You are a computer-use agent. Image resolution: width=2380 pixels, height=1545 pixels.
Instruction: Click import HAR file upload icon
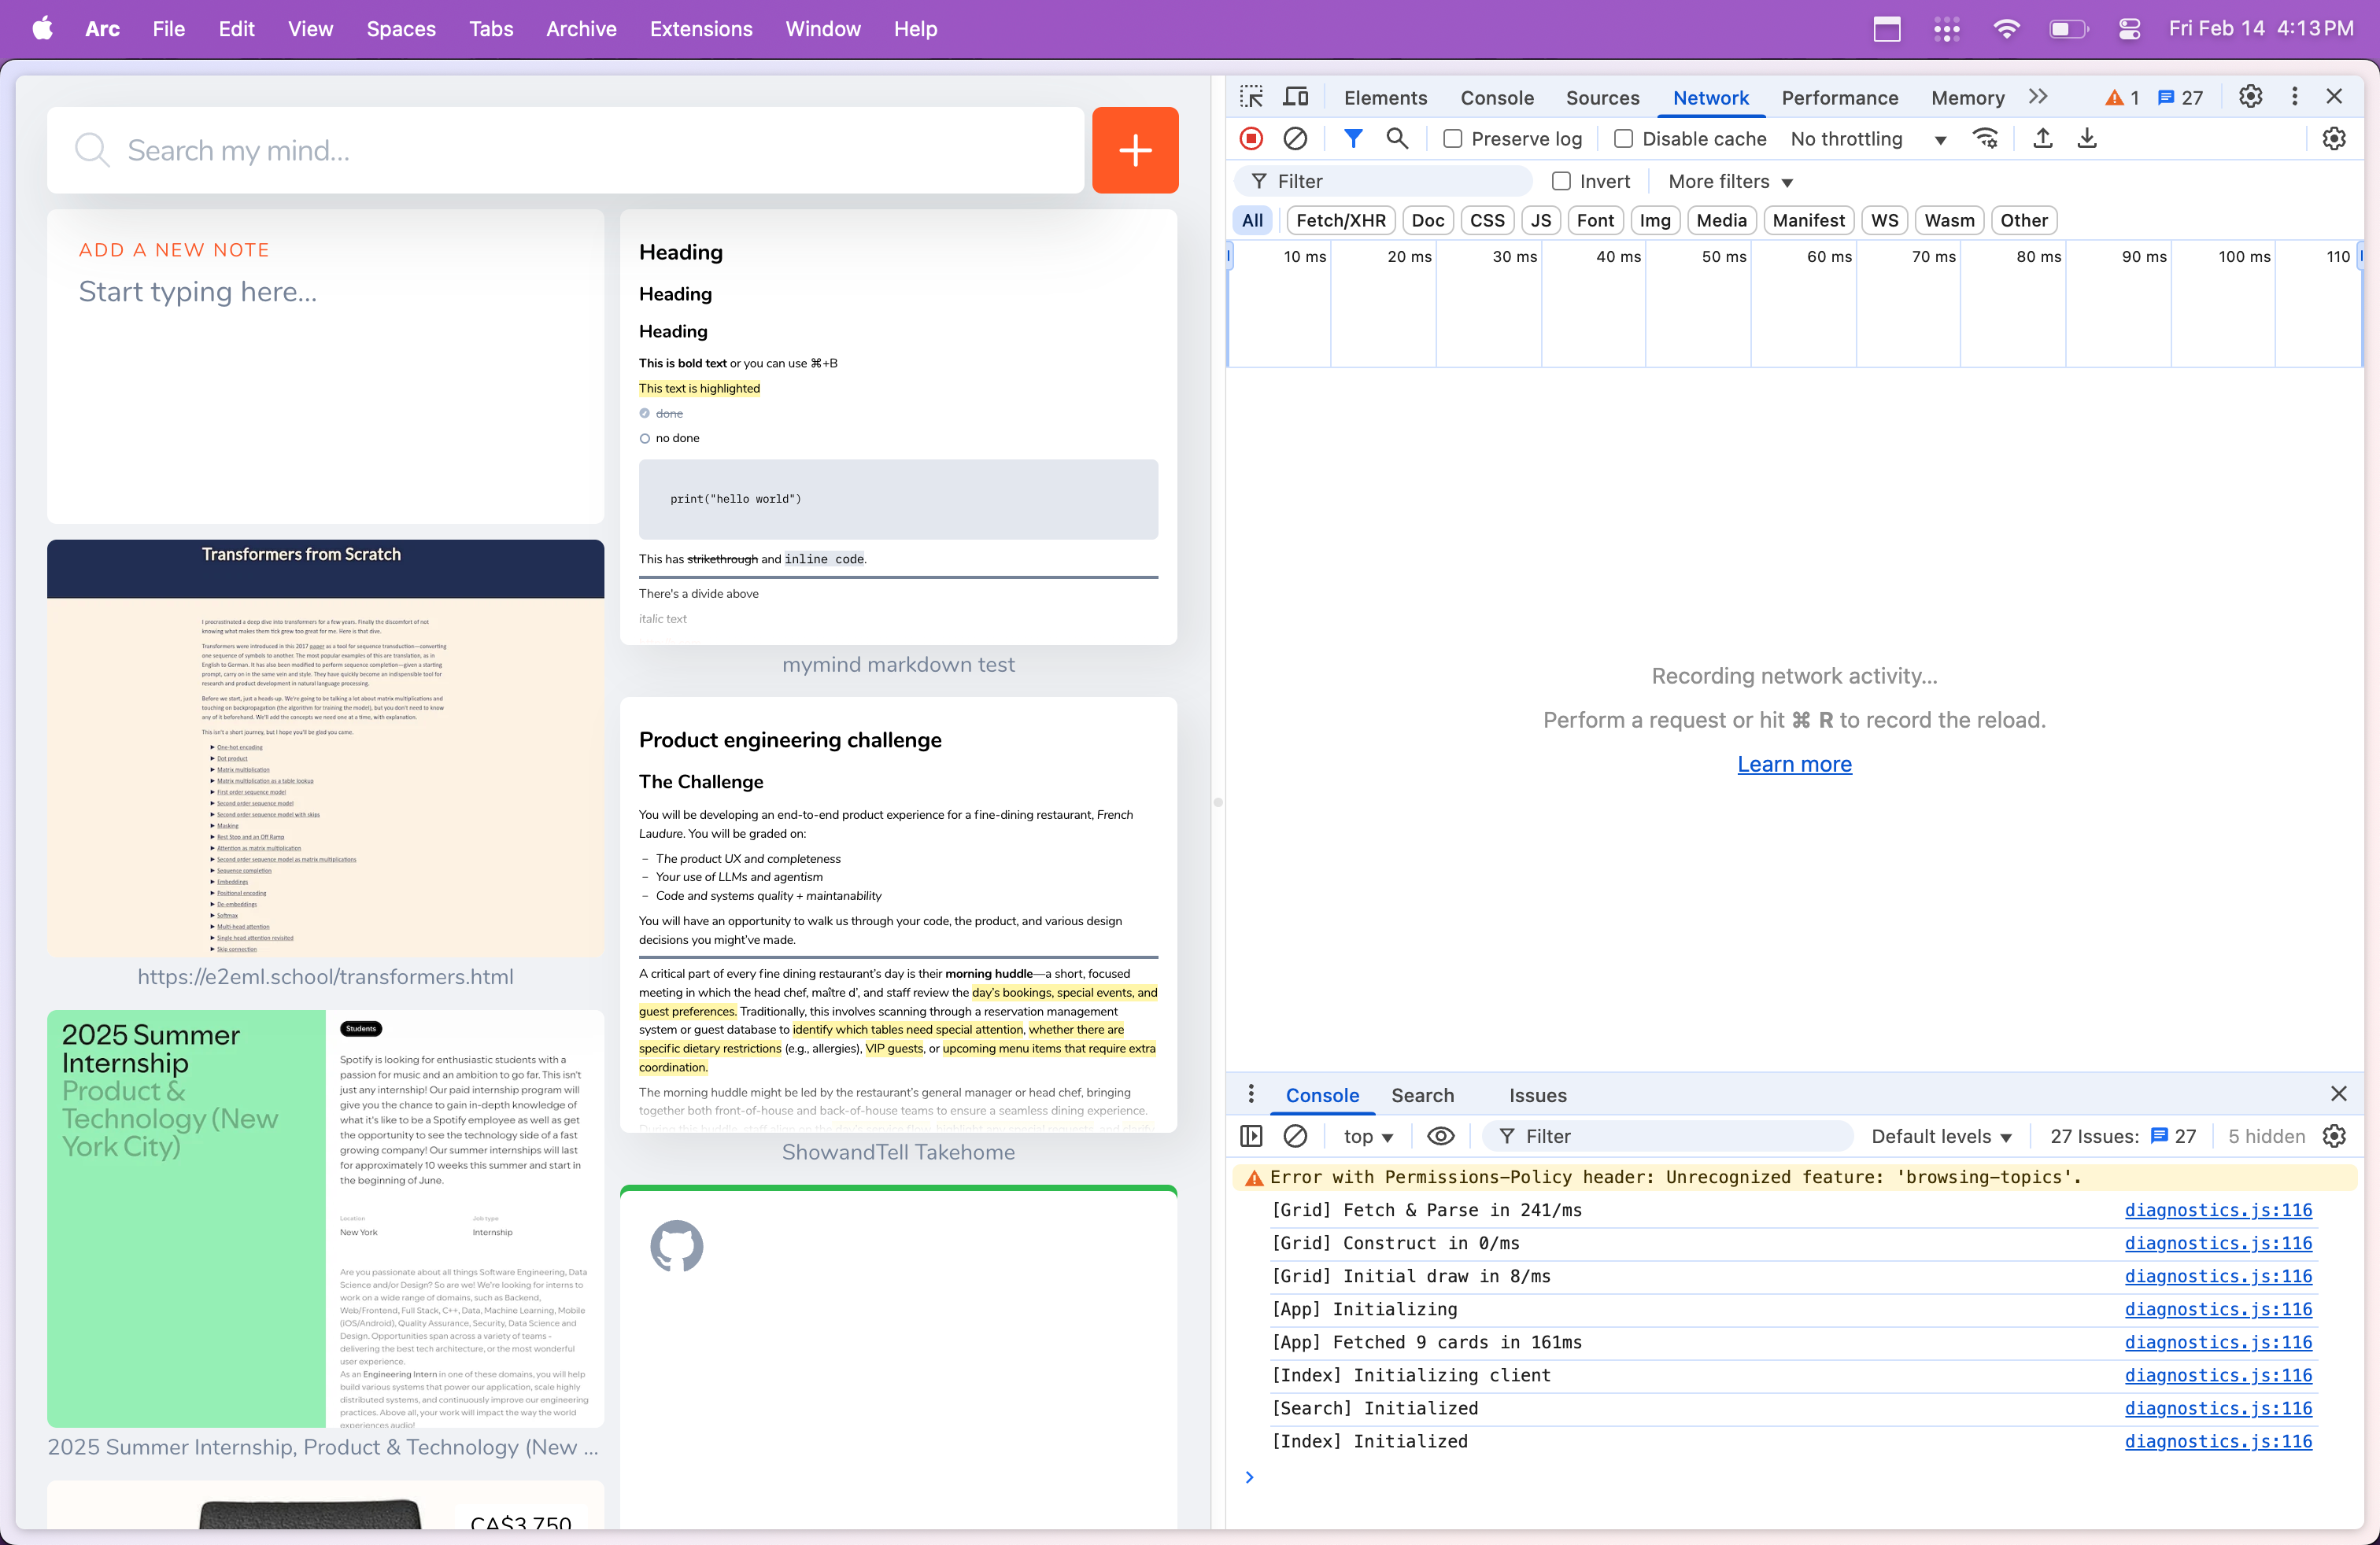click(2043, 139)
